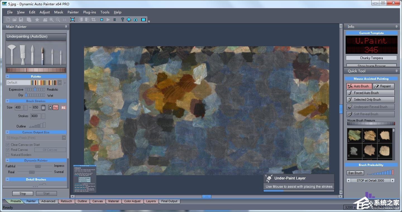Screen dimensions: 402x212
Task: Decrease STOP at Detail with left arrow
Action: coord(348,180)
